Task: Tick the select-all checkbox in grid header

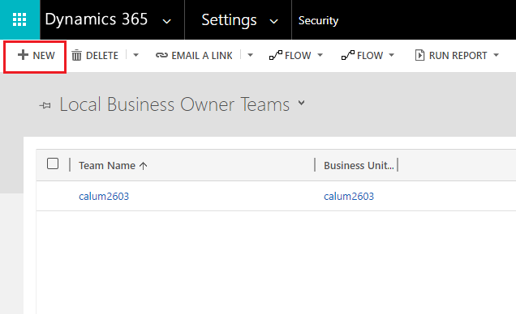Action: tap(53, 163)
